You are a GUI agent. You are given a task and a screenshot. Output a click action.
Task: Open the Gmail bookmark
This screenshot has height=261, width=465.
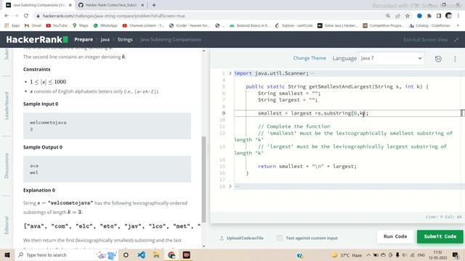[33, 26]
